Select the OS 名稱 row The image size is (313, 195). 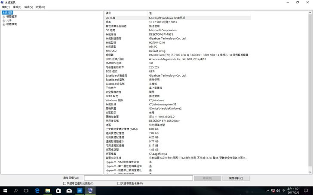coord(178,18)
